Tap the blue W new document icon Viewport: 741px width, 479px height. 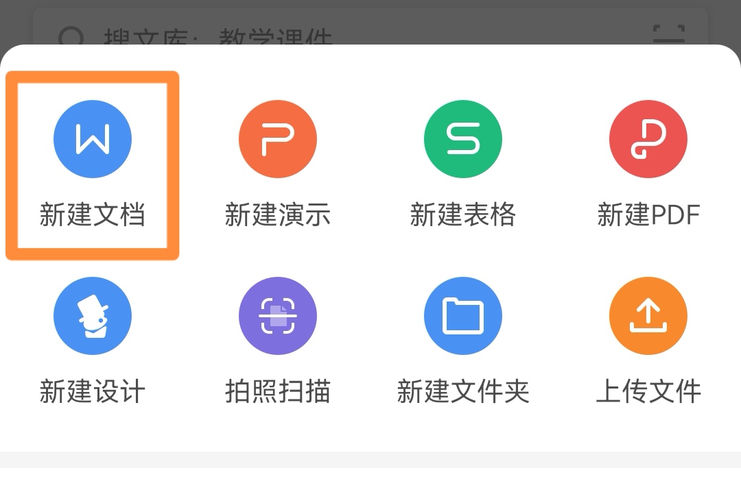[93, 139]
